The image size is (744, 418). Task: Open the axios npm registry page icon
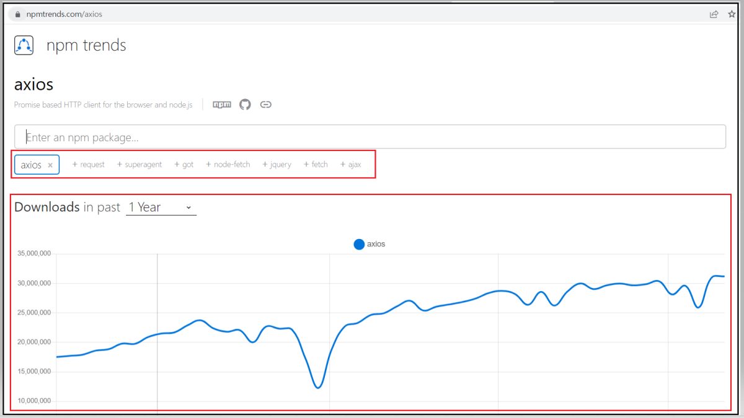pos(222,105)
